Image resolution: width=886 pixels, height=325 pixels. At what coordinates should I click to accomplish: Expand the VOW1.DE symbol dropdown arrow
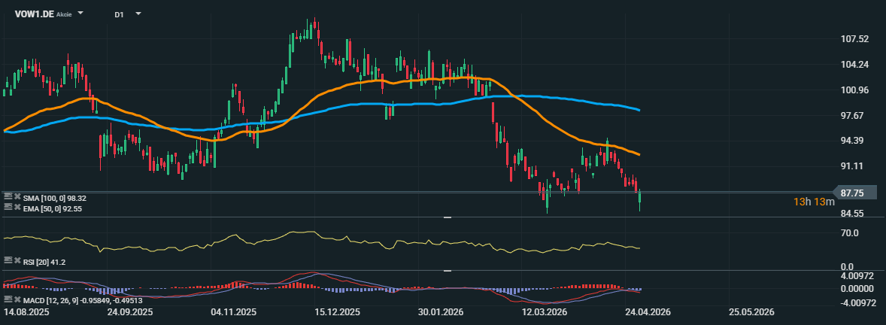[x=81, y=14]
